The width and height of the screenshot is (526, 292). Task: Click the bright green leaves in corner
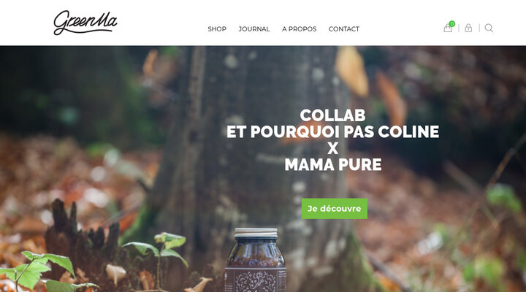41,272
